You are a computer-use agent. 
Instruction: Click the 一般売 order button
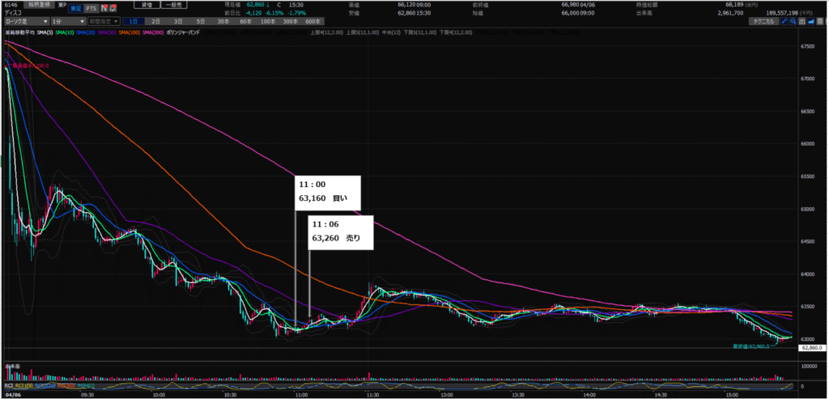[174, 5]
